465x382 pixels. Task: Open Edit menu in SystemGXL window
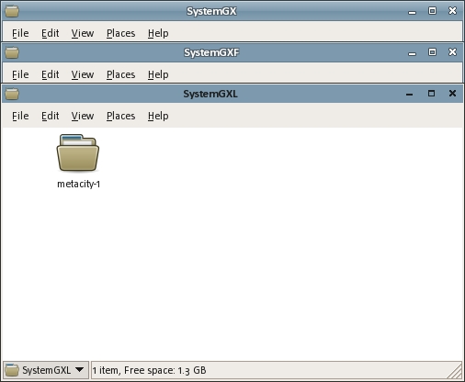click(x=51, y=116)
